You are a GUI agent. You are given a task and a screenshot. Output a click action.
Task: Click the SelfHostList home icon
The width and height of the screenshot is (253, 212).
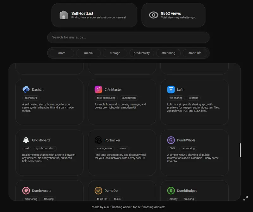pos(64,15)
